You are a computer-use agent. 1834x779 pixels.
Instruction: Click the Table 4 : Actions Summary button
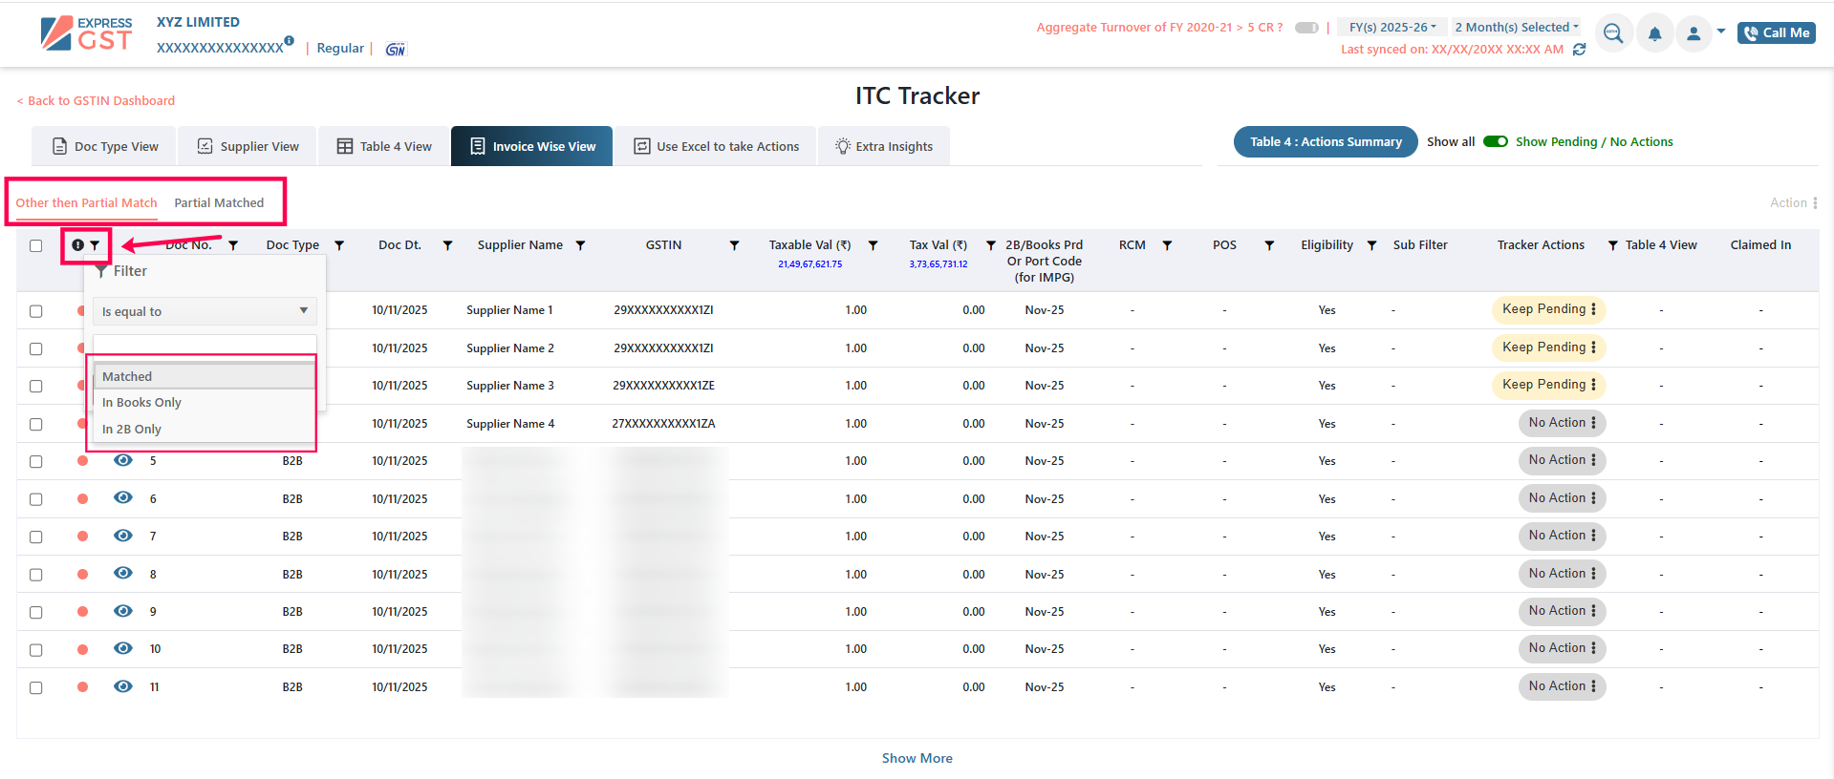[1326, 142]
